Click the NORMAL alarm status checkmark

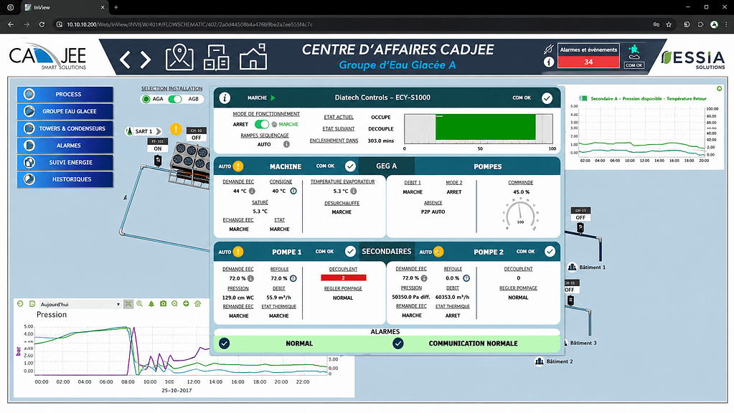click(225, 343)
